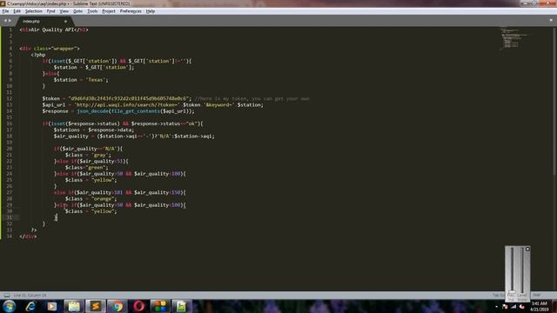The image size is (557, 313).
Task: Click the level meter bar in popup
Action: (522, 270)
